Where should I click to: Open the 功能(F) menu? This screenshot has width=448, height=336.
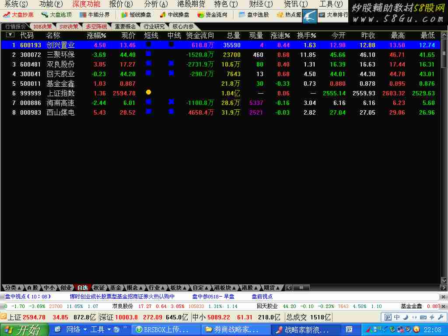pyautogui.click(x=51, y=4)
